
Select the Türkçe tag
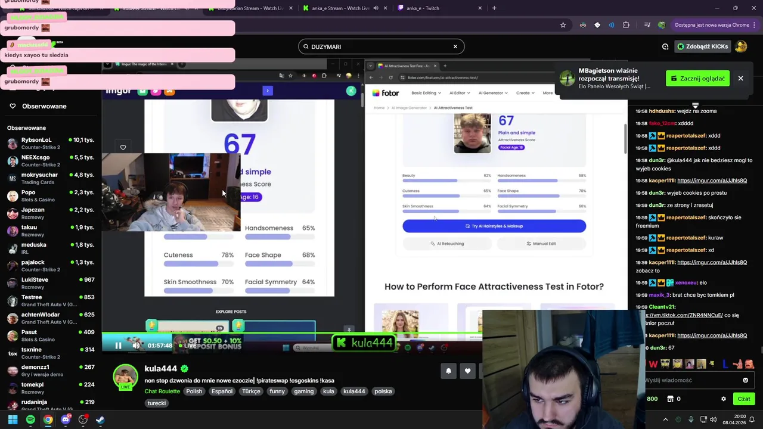(x=251, y=391)
